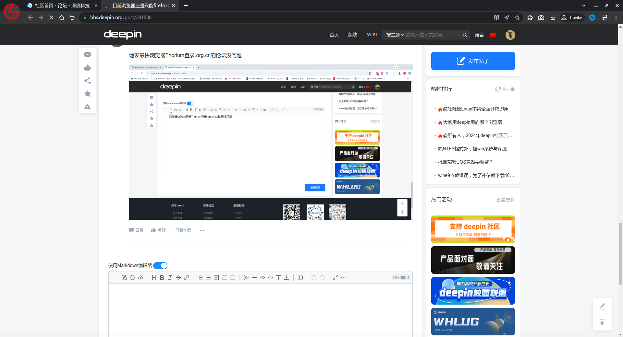Click the back-to-top floating arrow button
The height and width of the screenshot is (337, 623).
click(602, 322)
